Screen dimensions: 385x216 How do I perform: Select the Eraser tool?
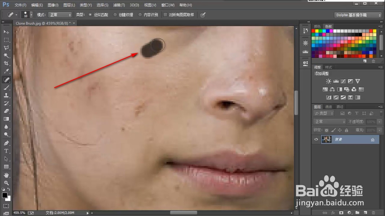[x=7, y=111]
